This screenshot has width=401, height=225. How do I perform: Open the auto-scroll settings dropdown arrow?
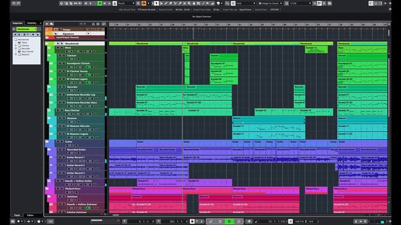point(148,3)
